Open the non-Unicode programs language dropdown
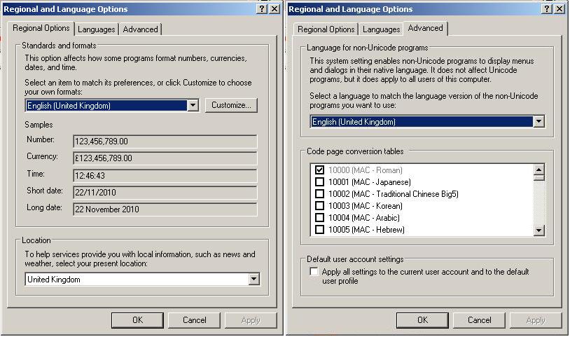570x337 pixels. coord(538,121)
